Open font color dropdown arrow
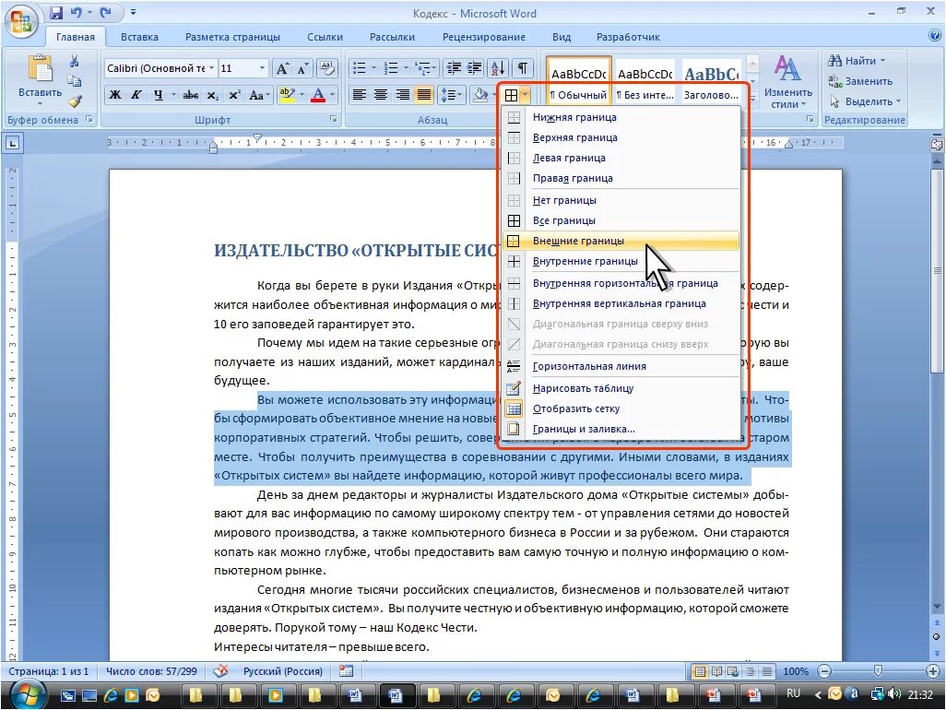Image resolution: width=946 pixels, height=710 pixels. 333,95
